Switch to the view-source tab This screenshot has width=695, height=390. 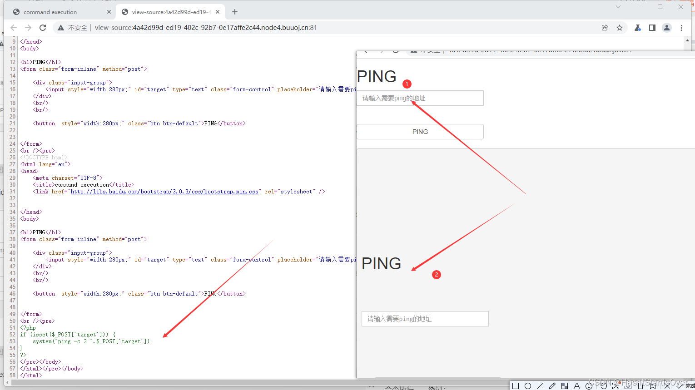point(170,12)
